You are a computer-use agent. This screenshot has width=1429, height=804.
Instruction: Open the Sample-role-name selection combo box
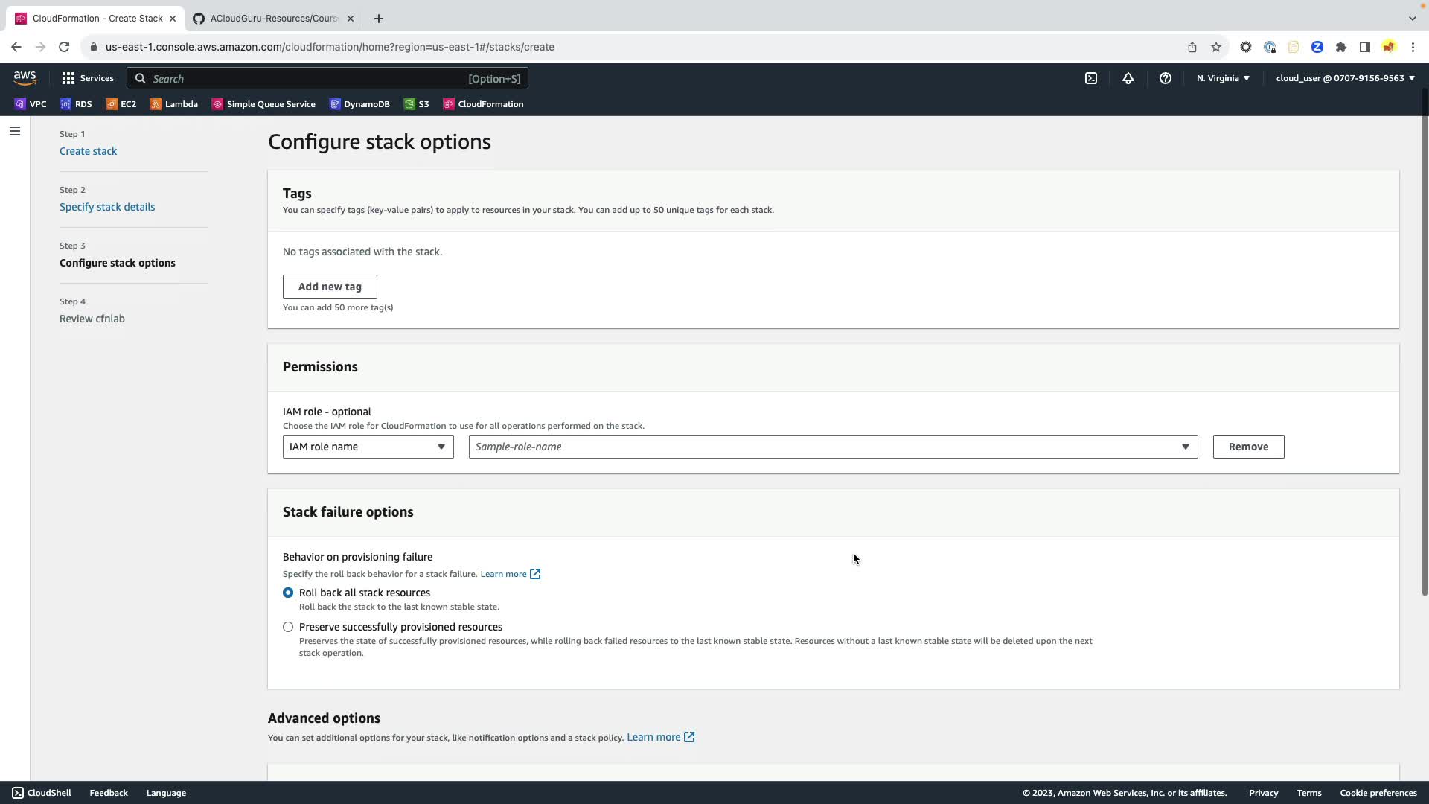[832, 447]
